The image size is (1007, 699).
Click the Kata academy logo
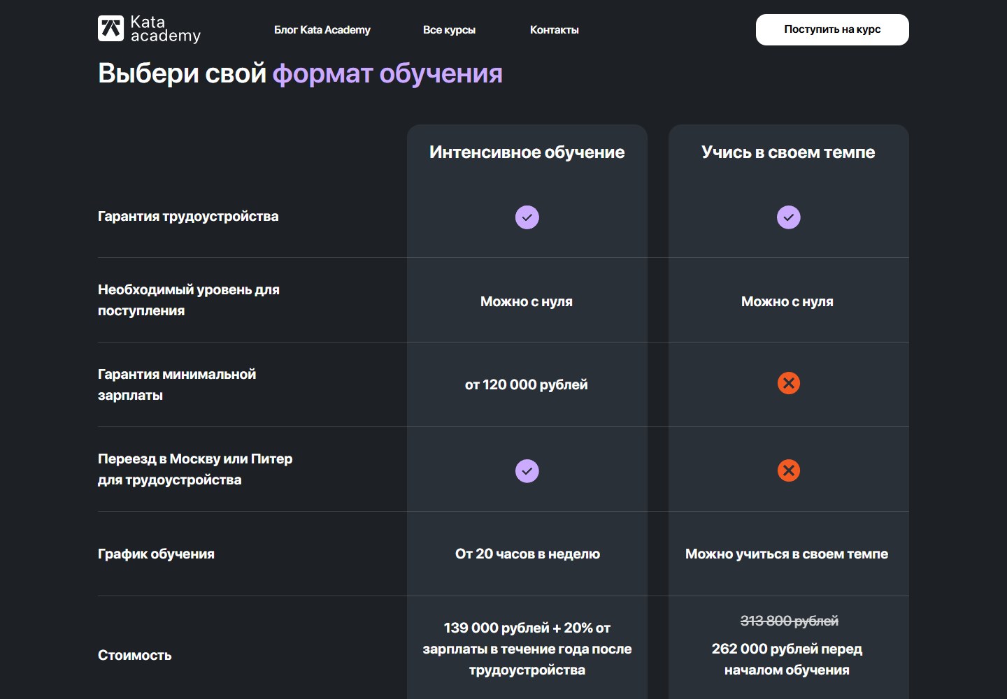[x=149, y=29]
